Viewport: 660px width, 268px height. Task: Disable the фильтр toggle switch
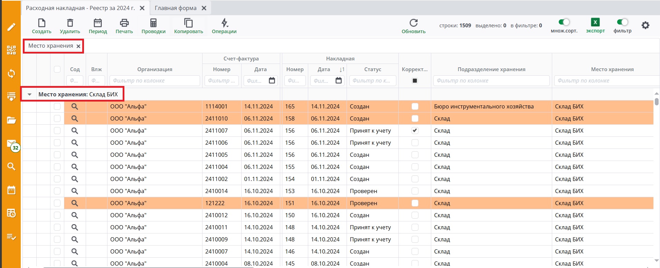click(622, 22)
